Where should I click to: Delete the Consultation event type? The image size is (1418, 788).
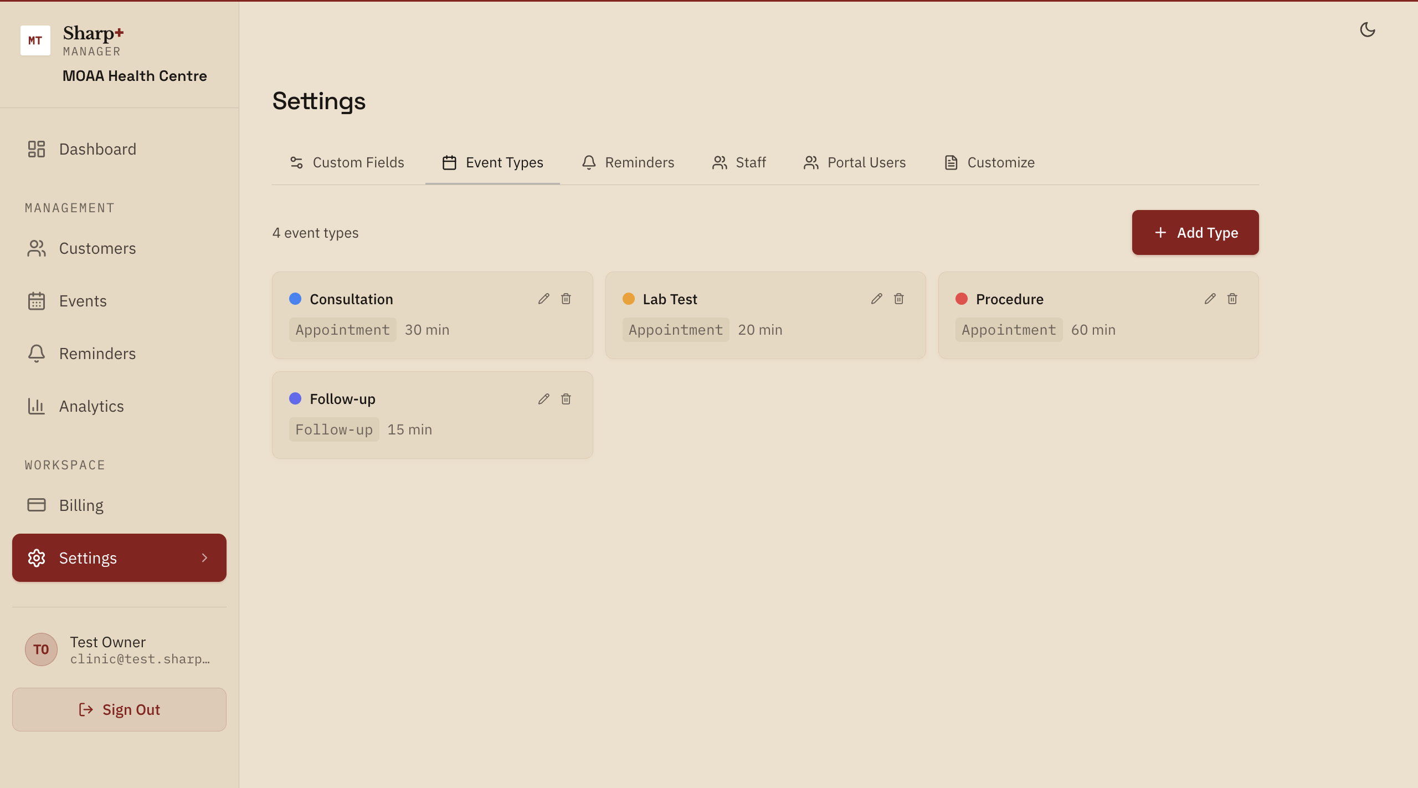[x=566, y=299]
